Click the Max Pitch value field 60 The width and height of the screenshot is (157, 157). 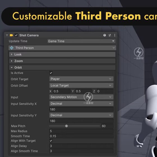[x=107, y=126]
